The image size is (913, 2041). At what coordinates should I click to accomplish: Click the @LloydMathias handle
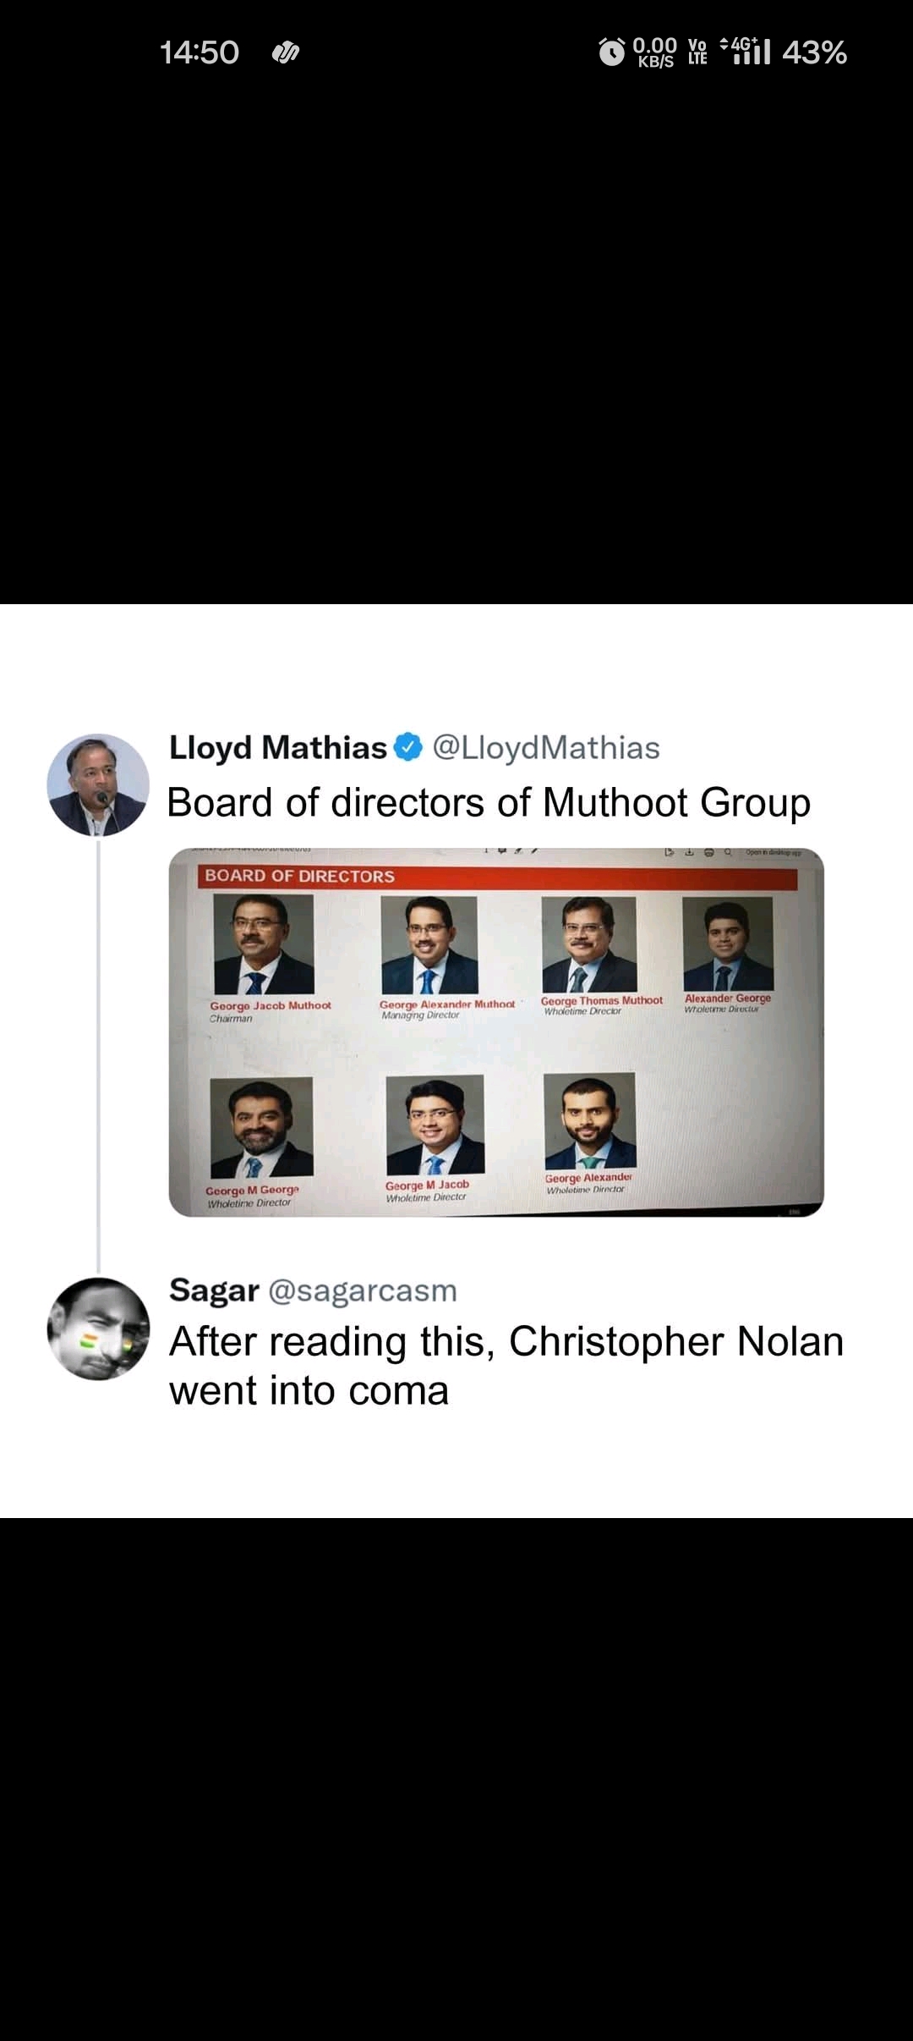coord(546,747)
